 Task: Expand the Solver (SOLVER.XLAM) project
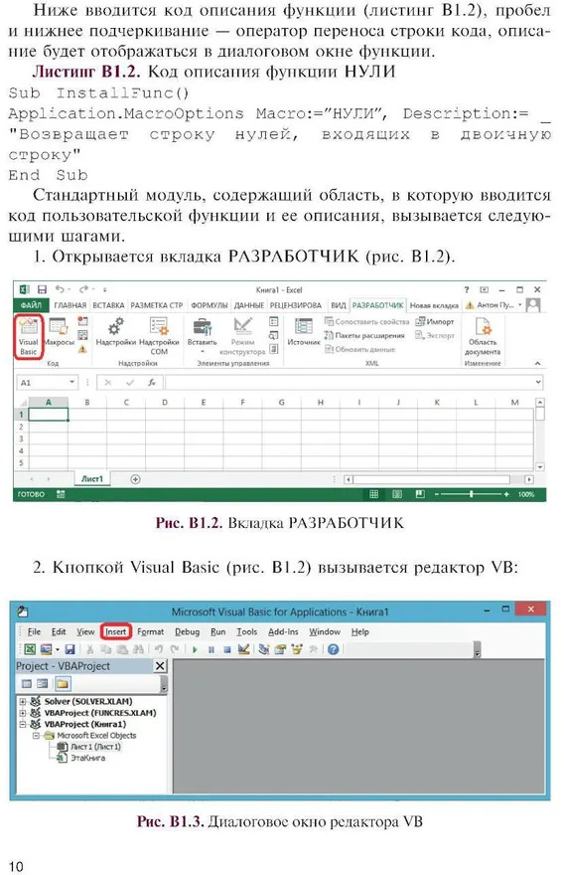(22, 701)
